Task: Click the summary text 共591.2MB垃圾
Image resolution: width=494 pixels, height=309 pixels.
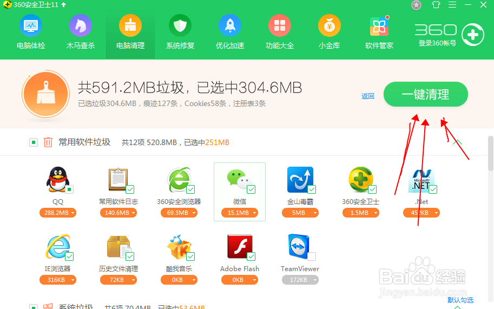Action: click(131, 87)
